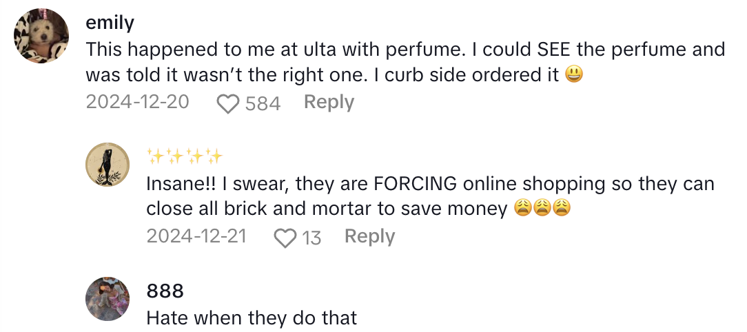Like emily's comment with the heart icon
The width and height of the screenshot is (747, 332).
227,103
